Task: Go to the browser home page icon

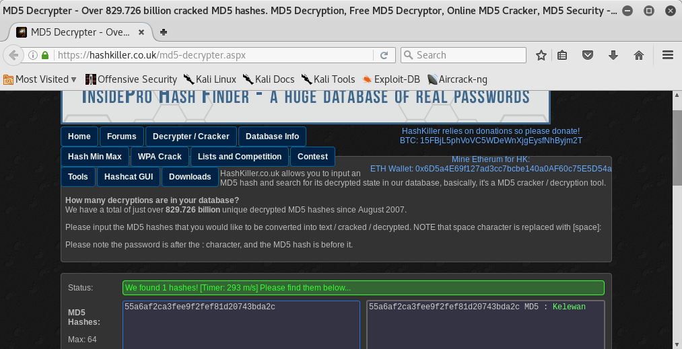Action: click(x=638, y=55)
